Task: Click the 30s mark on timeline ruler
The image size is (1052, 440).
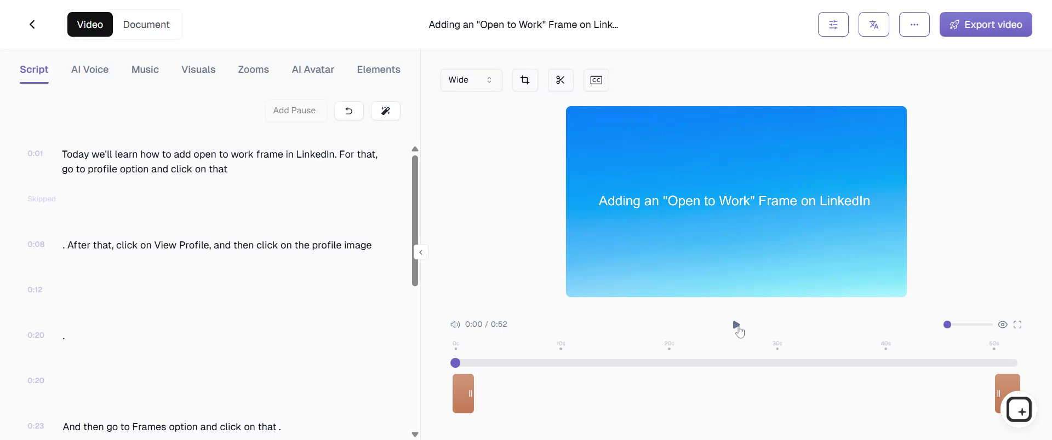Action: (x=777, y=345)
